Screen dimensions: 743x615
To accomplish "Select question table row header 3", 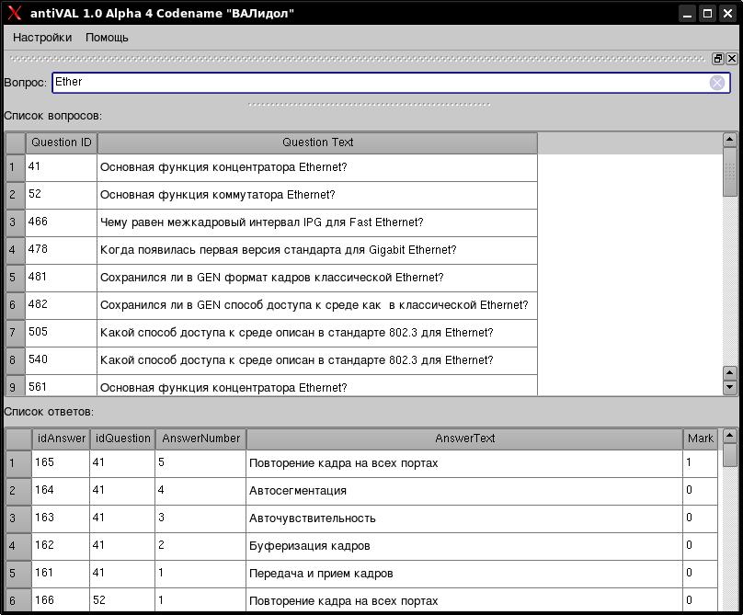I will click(x=15, y=222).
